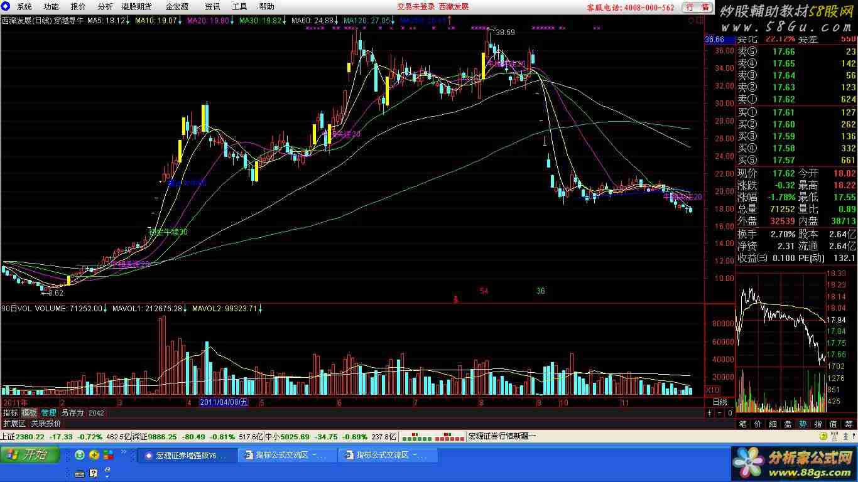The height and width of the screenshot is (482, 858).
Task: Click the 上证 2380.22 index in status bar
Action: pyautogui.click(x=23, y=436)
